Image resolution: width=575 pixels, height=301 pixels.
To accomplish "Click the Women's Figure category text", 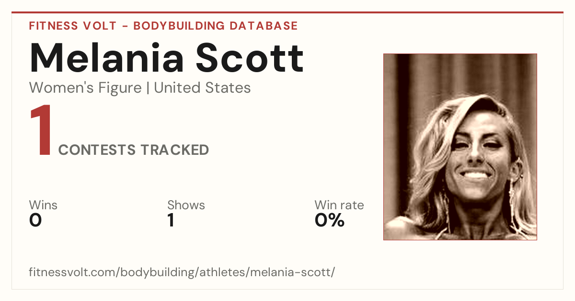I will click(x=85, y=88).
